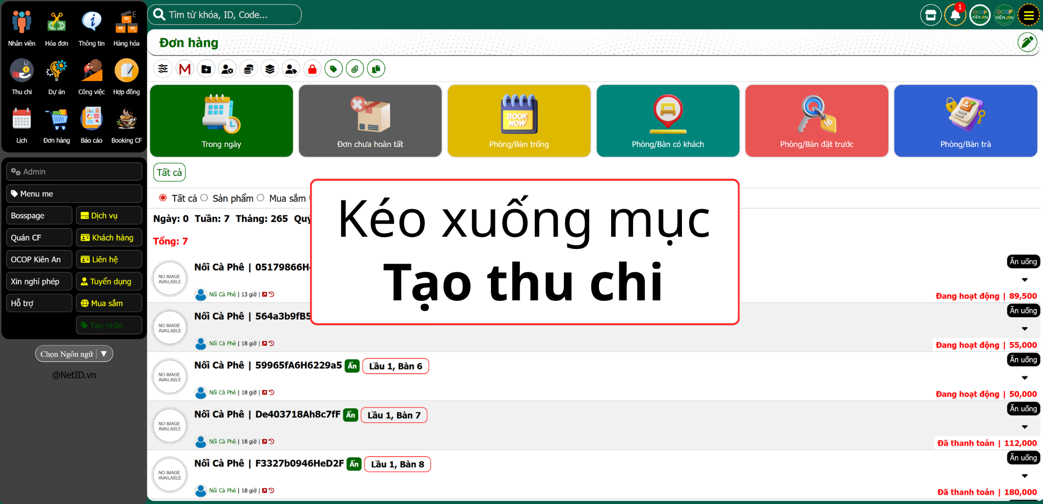Viewport: 1043px width, 504px height.
Task: Open the filter sliders toolbar icon
Action: [x=163, y=69]
